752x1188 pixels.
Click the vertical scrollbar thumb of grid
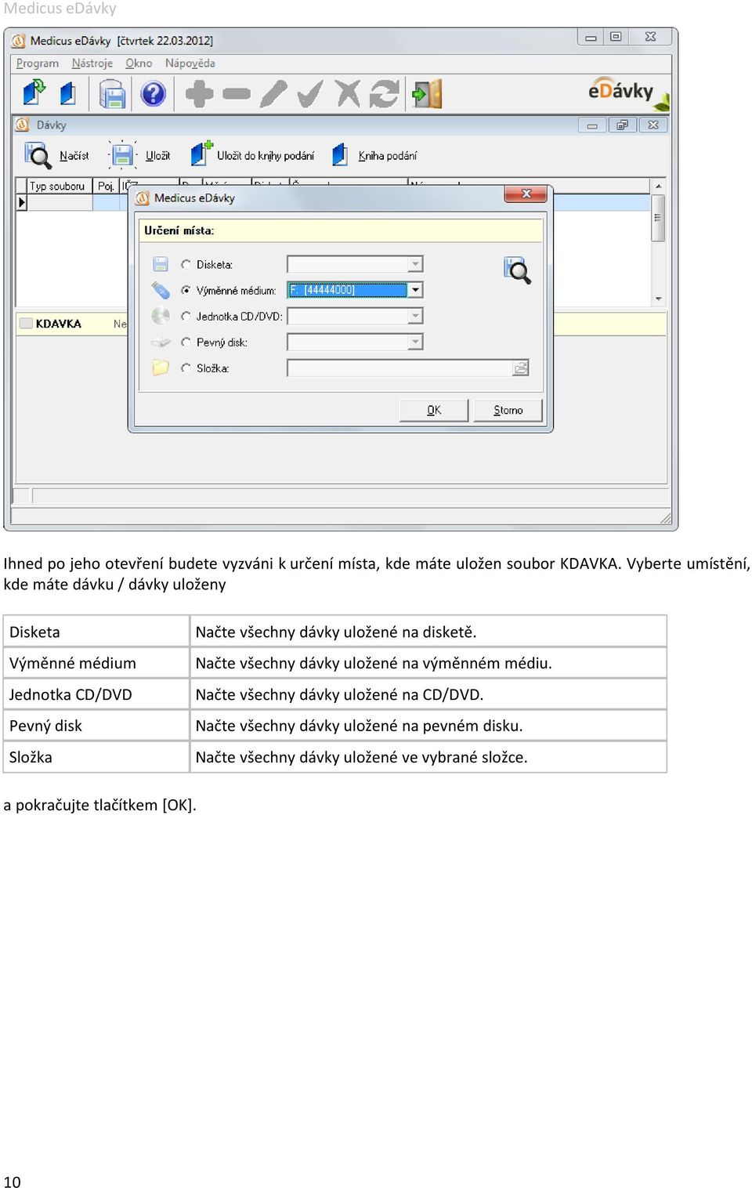pos(658,218)
